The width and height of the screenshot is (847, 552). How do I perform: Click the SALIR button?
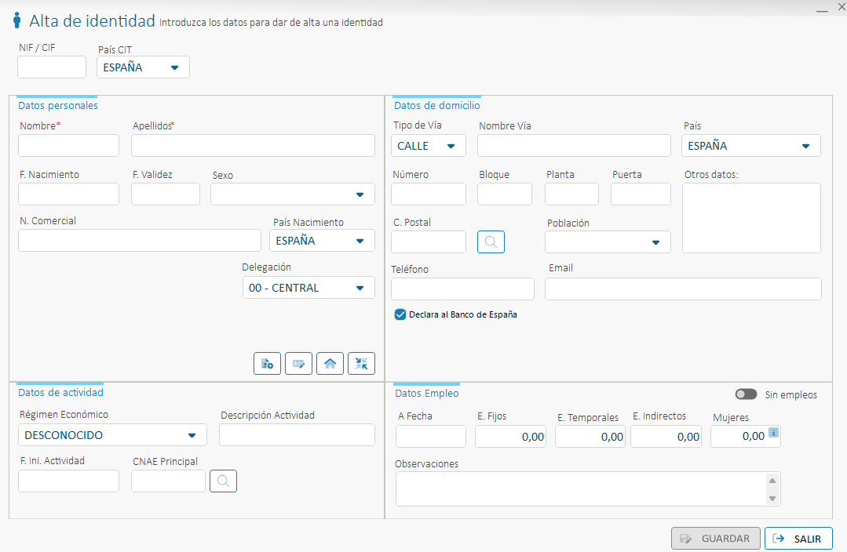pyautogui.click(x=798, y=539)
